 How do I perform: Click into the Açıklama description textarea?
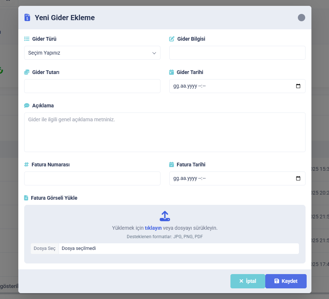point(165,132)
